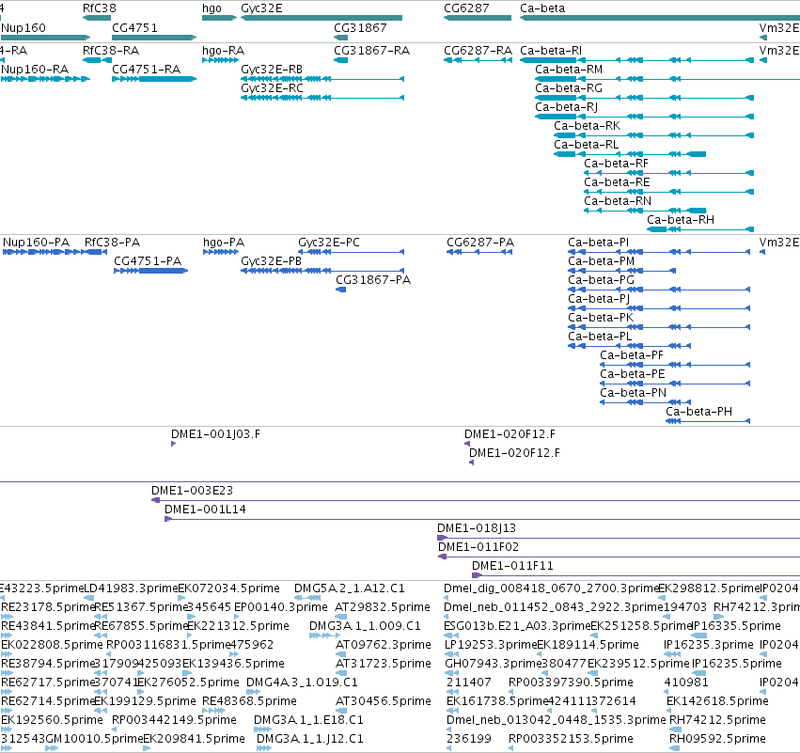This screenshot has height=753, width=800.
Task: Select EST label DMG3A.1_1.009.C1
Action: pos(365,626)
